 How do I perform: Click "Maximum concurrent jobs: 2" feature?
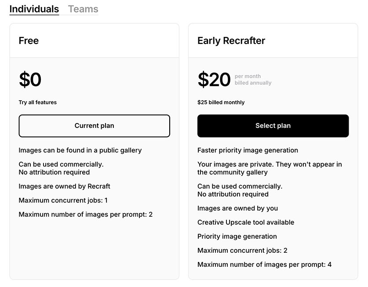pyautogui.click(x=242, y=251)
